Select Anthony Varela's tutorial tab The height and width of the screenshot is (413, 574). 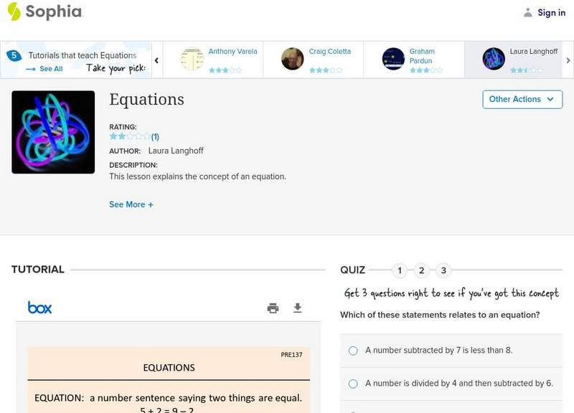213,59
